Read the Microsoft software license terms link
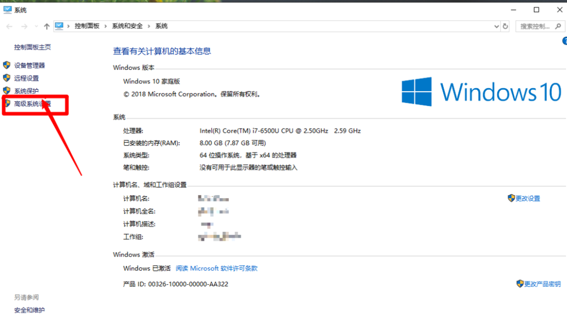Screen dimensions: 567x322 point(217,269)
